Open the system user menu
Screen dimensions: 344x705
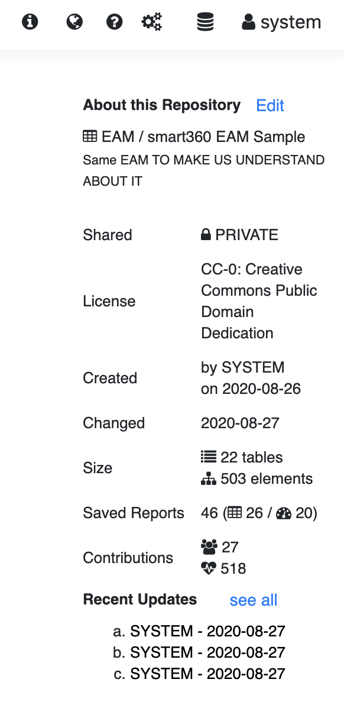[281, 22]
